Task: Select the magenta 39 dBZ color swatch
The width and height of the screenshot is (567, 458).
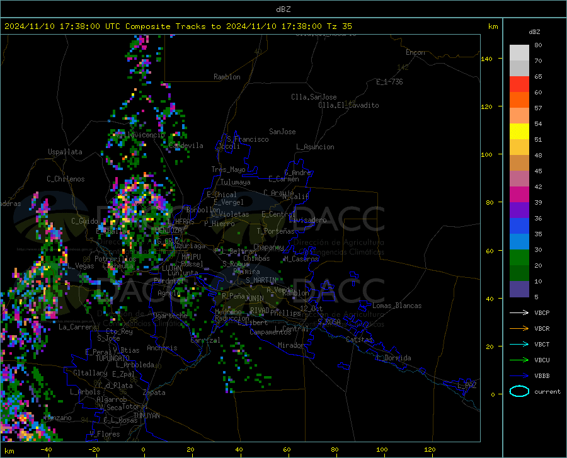Action: click(519, 195)
